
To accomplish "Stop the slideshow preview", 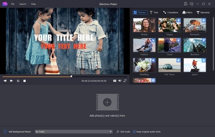I will click(24, 81).
